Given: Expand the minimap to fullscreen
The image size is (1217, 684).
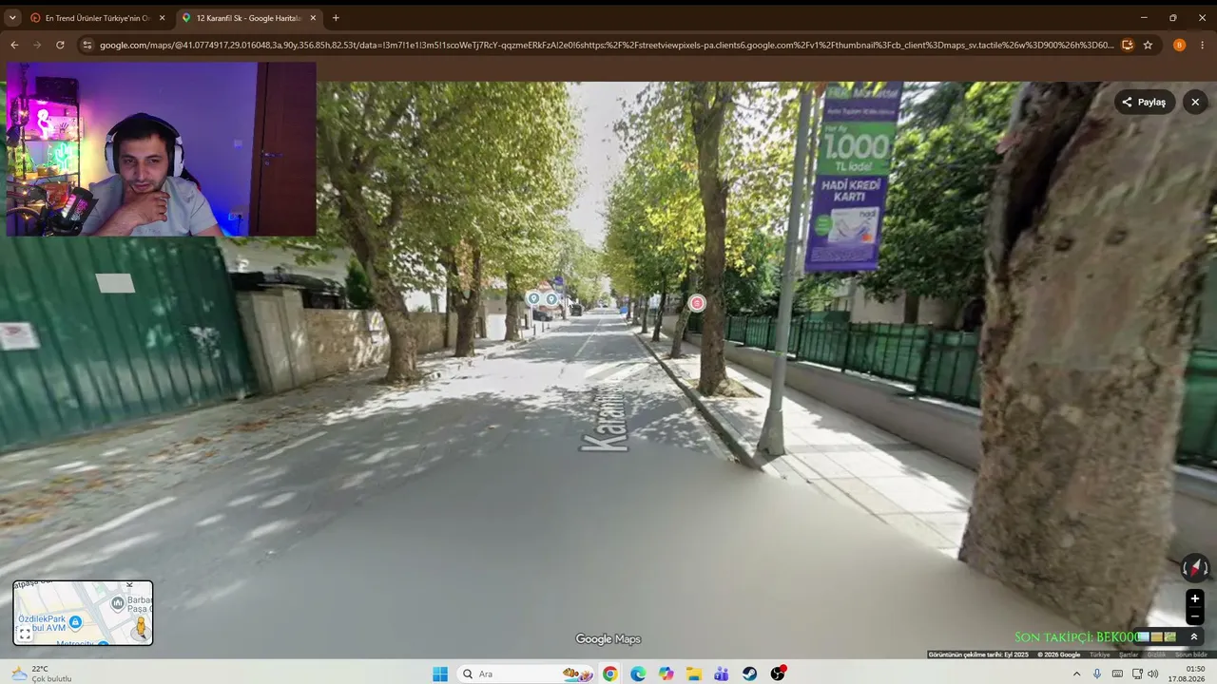Looking at the screenshot, I should click(x=25, y=634).
